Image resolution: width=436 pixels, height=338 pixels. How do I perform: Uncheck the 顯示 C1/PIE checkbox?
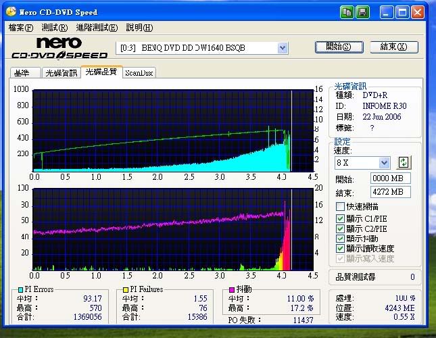point(341,218)
